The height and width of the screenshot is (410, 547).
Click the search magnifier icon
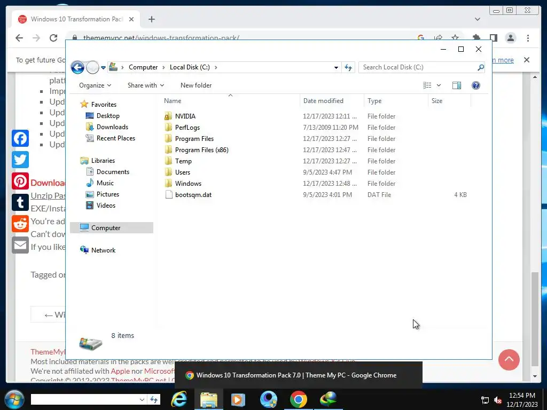[481, 67]
